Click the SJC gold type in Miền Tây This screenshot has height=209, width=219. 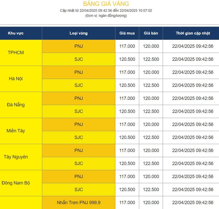[x=79, y=137]
